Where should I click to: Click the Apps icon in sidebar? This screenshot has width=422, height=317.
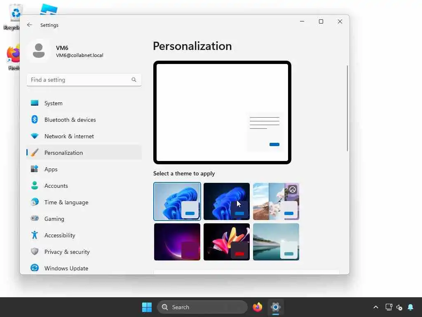click(x=35, y=169)
